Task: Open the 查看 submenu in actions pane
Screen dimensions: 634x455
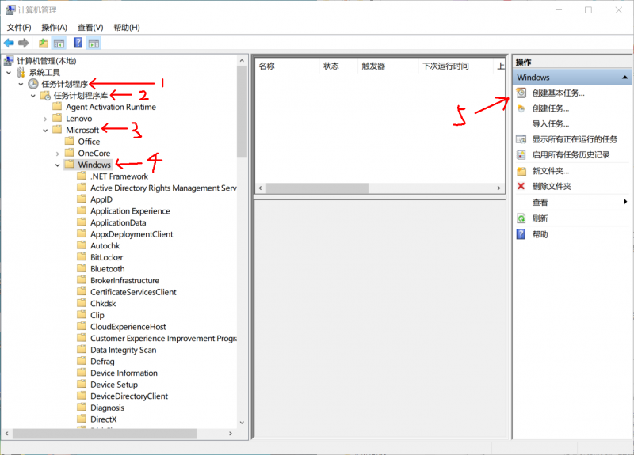Action: click(571, 203)
